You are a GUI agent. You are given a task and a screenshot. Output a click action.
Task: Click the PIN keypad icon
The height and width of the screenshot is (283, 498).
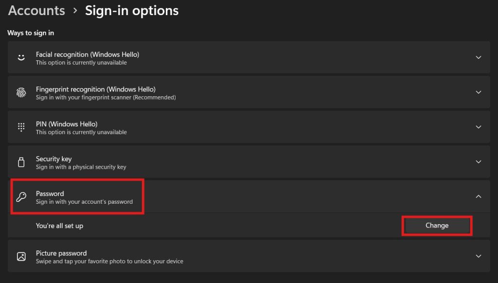pyautogui.click(x=21, y=127)
